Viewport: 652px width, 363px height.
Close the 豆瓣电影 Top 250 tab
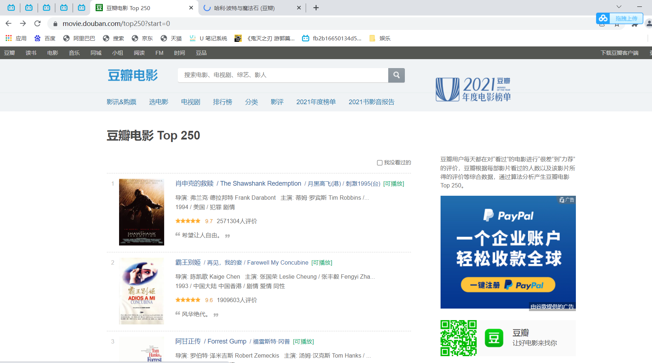point(191,8)
